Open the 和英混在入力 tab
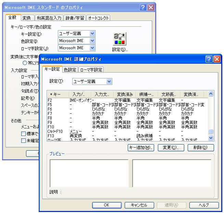 click(49, 18)
